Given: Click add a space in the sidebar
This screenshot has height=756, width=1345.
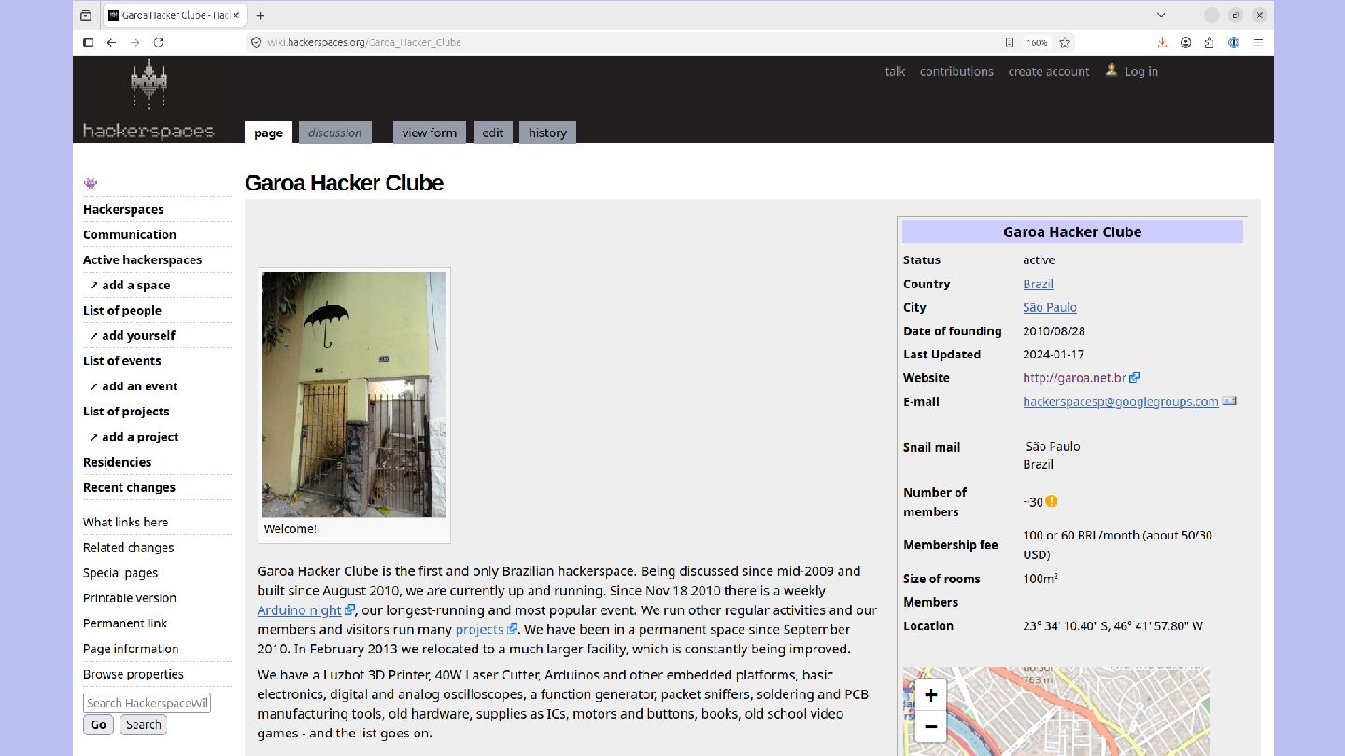Looking at the screenshot, I should [136, 285].
